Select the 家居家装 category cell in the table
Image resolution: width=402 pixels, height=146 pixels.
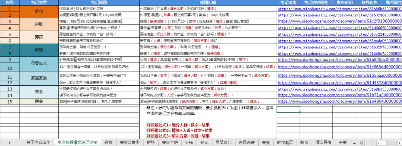39,79
